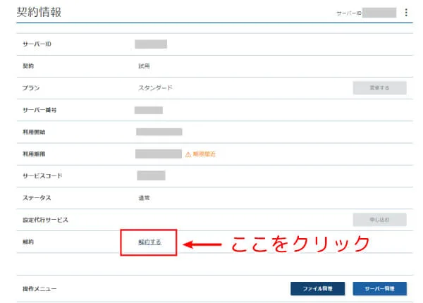
Task: Click the 解約 row label
Action: [28, 242]
